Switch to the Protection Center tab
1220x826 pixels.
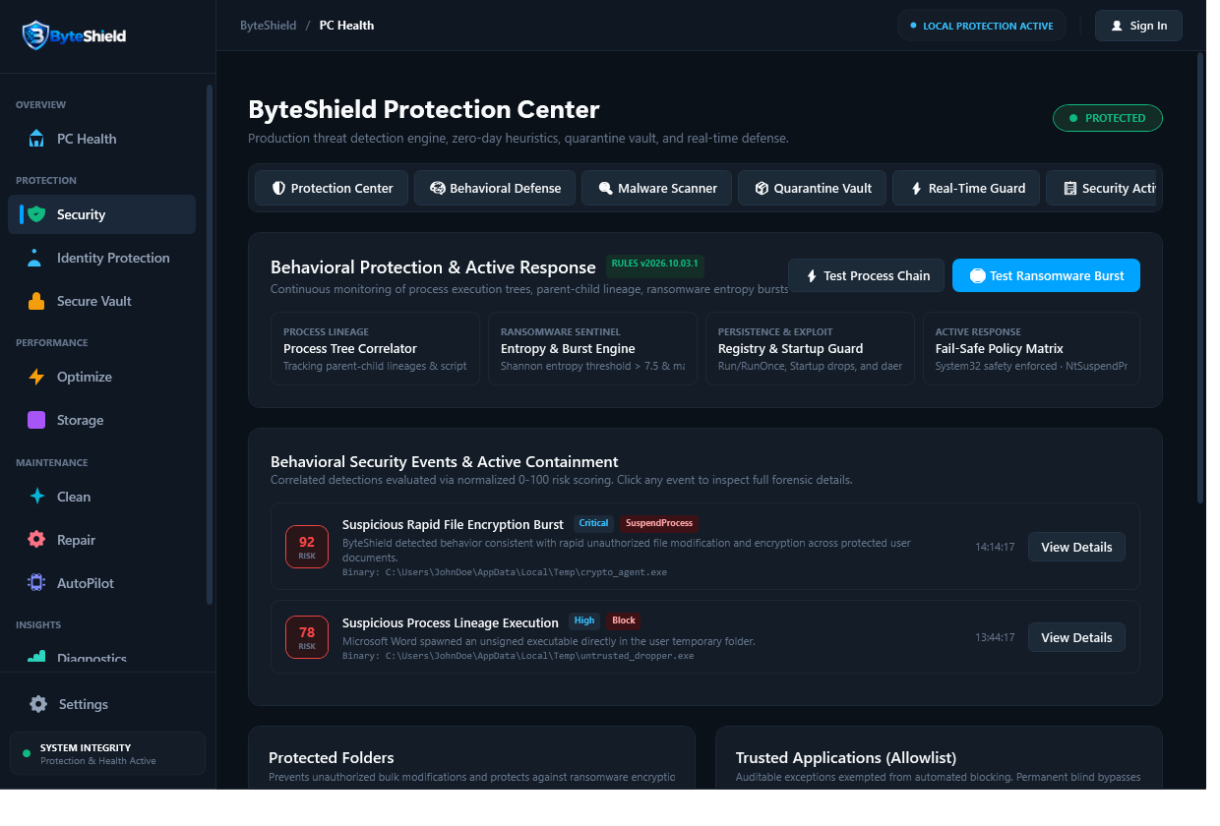click(332, 188)
